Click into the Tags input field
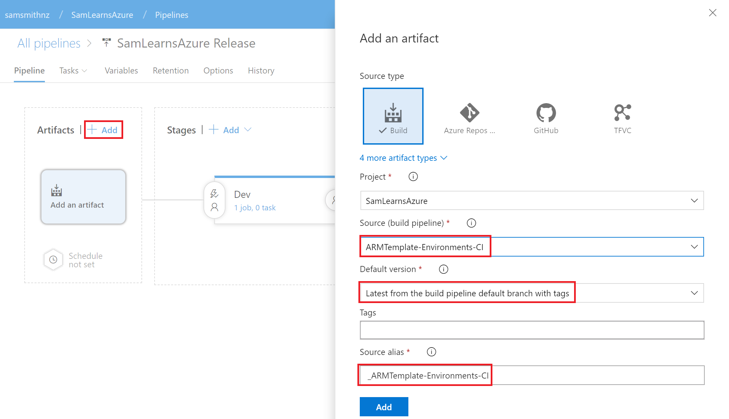 532,330
